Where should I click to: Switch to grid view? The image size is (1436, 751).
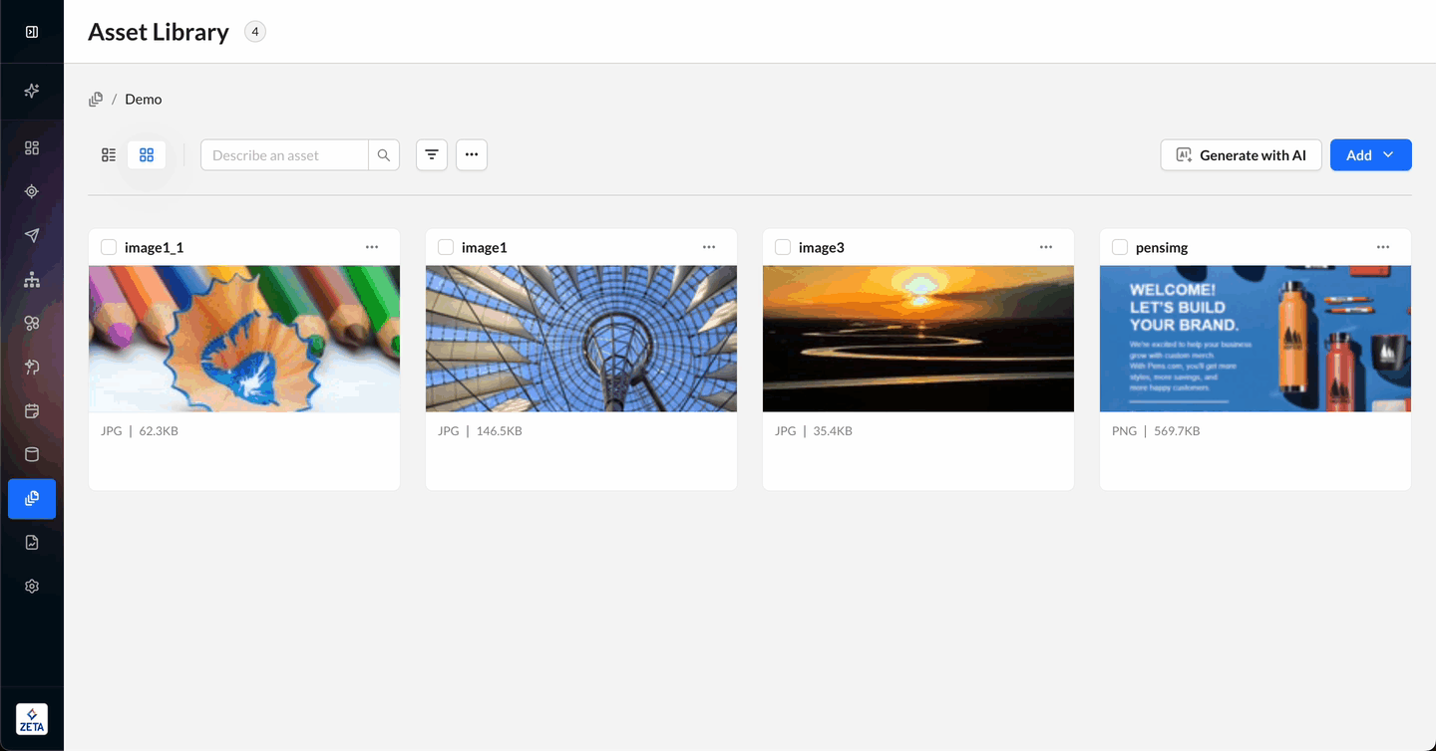pyautogui.click(x=147, y=155)
